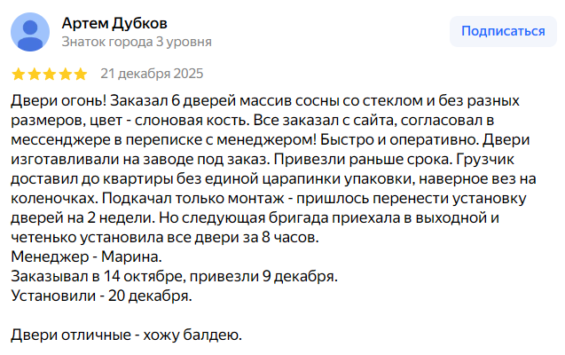Image resolution: width=565 pixels, height=355 pixels.
Task: Click the Знаток города 3 уровня label
Action: [137, 42]
